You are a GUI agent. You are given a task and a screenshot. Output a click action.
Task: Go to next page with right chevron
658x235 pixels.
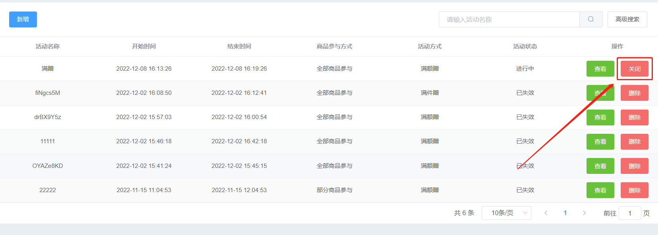584,213
